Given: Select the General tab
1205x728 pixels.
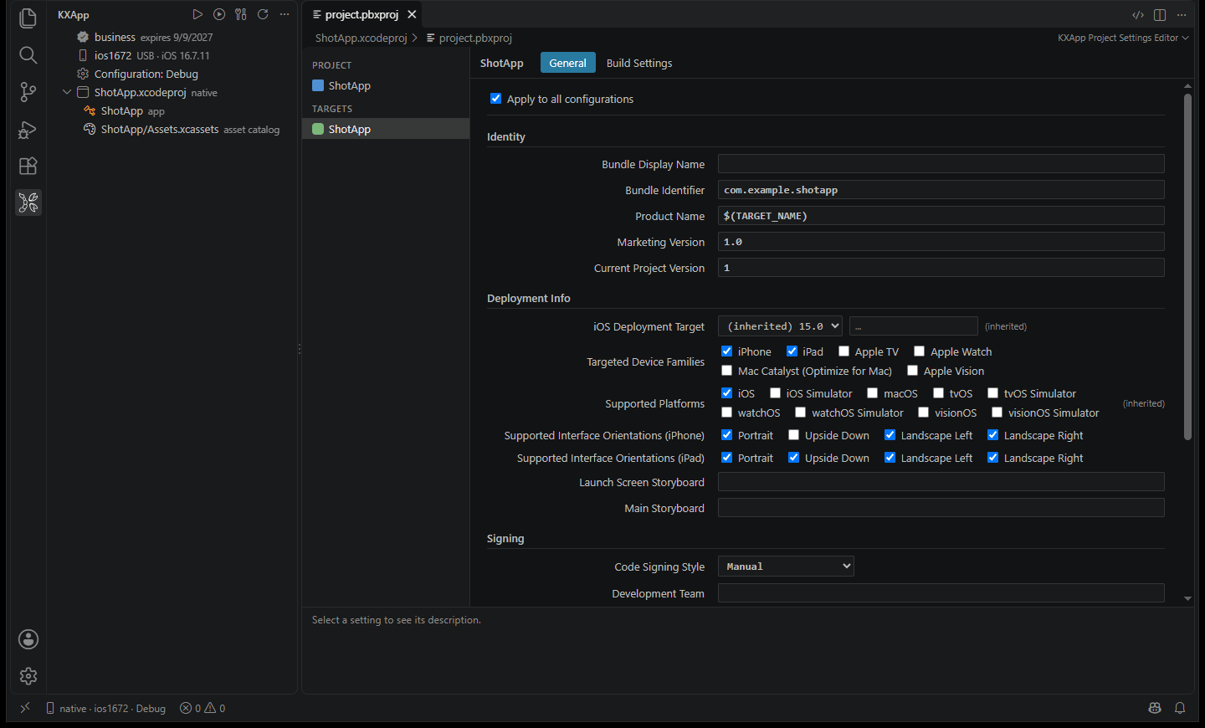Looking at the screenshot, I should pos(567,63).
